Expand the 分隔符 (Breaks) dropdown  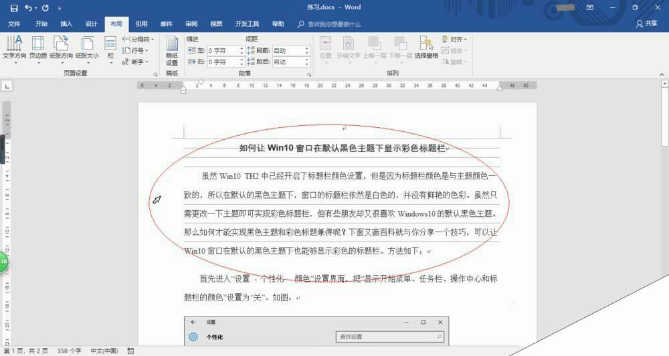(138, 39)
